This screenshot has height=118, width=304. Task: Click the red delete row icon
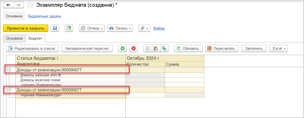click(134, 48)
